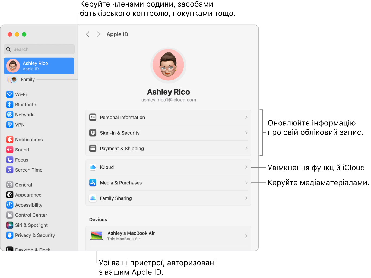Open Wi-Fi settings icon in sidebar
The height and width of the screenshot is (278, 371).
click(10, 94)
